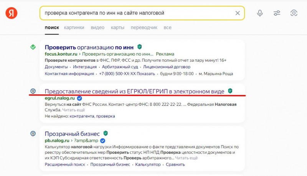The height and width of the screenshot is (176, 307).
Task: Switch to the видео tab
Action: pos(97,28)
